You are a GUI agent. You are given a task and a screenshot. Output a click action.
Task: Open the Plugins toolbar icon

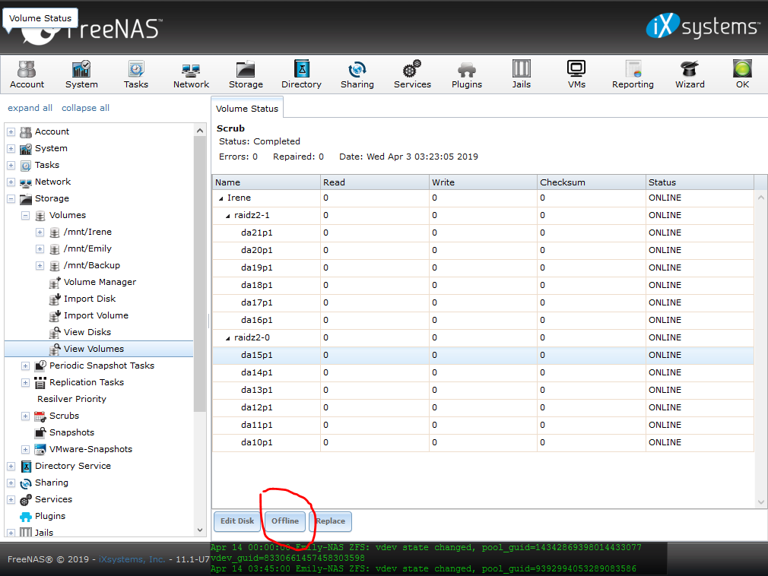pyautogui.click(x=467, y=74)
